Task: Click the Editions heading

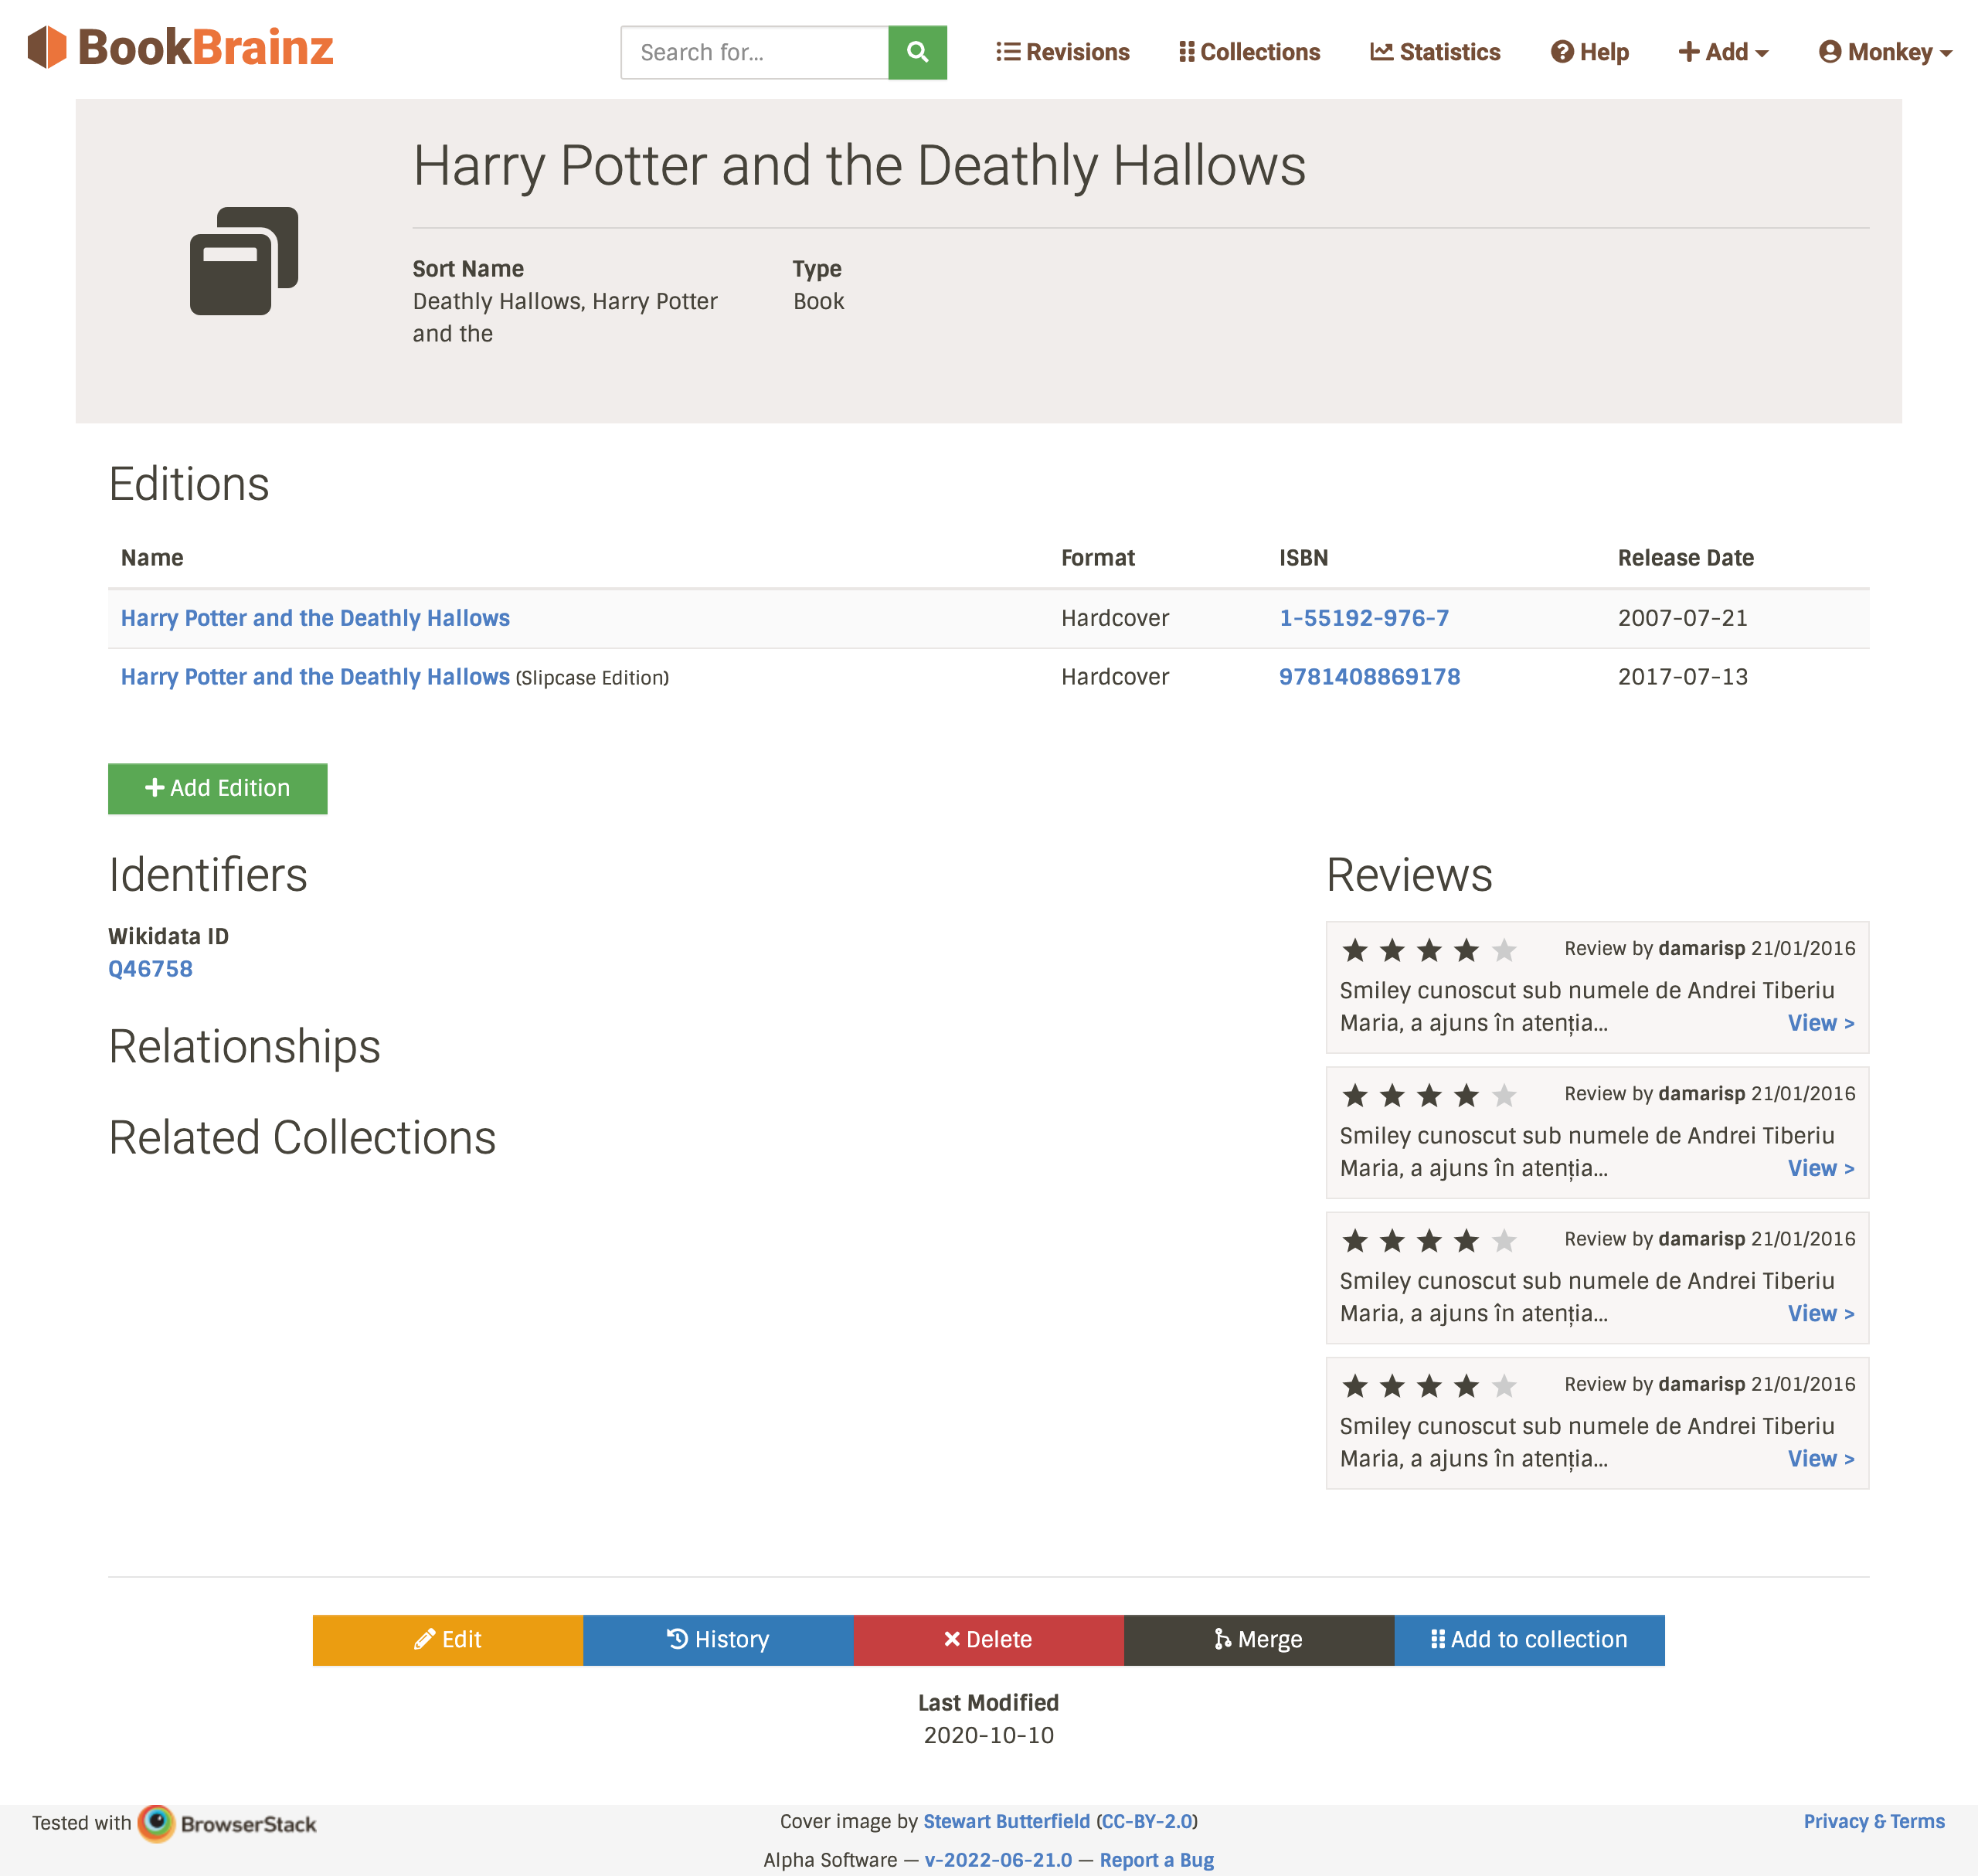Action: [x=189, y=484]
